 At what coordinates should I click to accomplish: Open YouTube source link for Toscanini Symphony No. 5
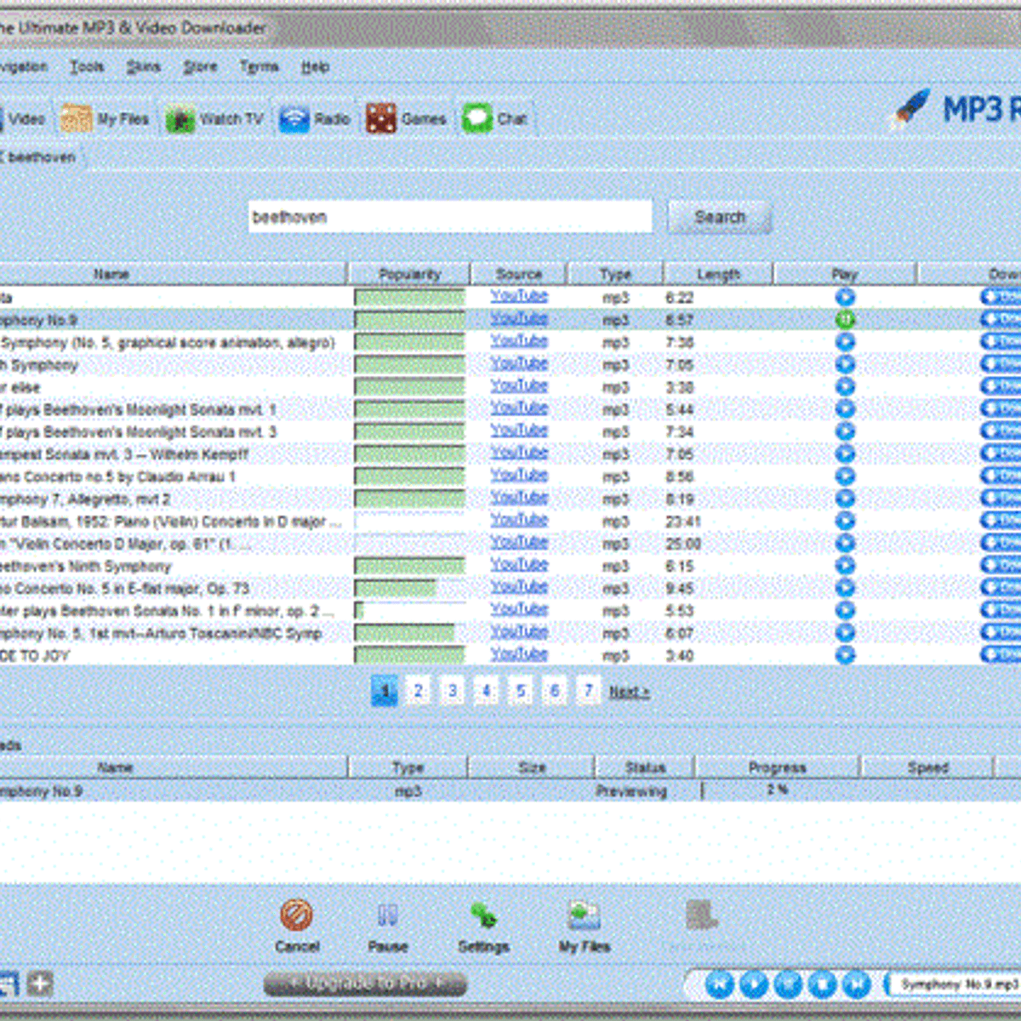[x=519, y=632]
